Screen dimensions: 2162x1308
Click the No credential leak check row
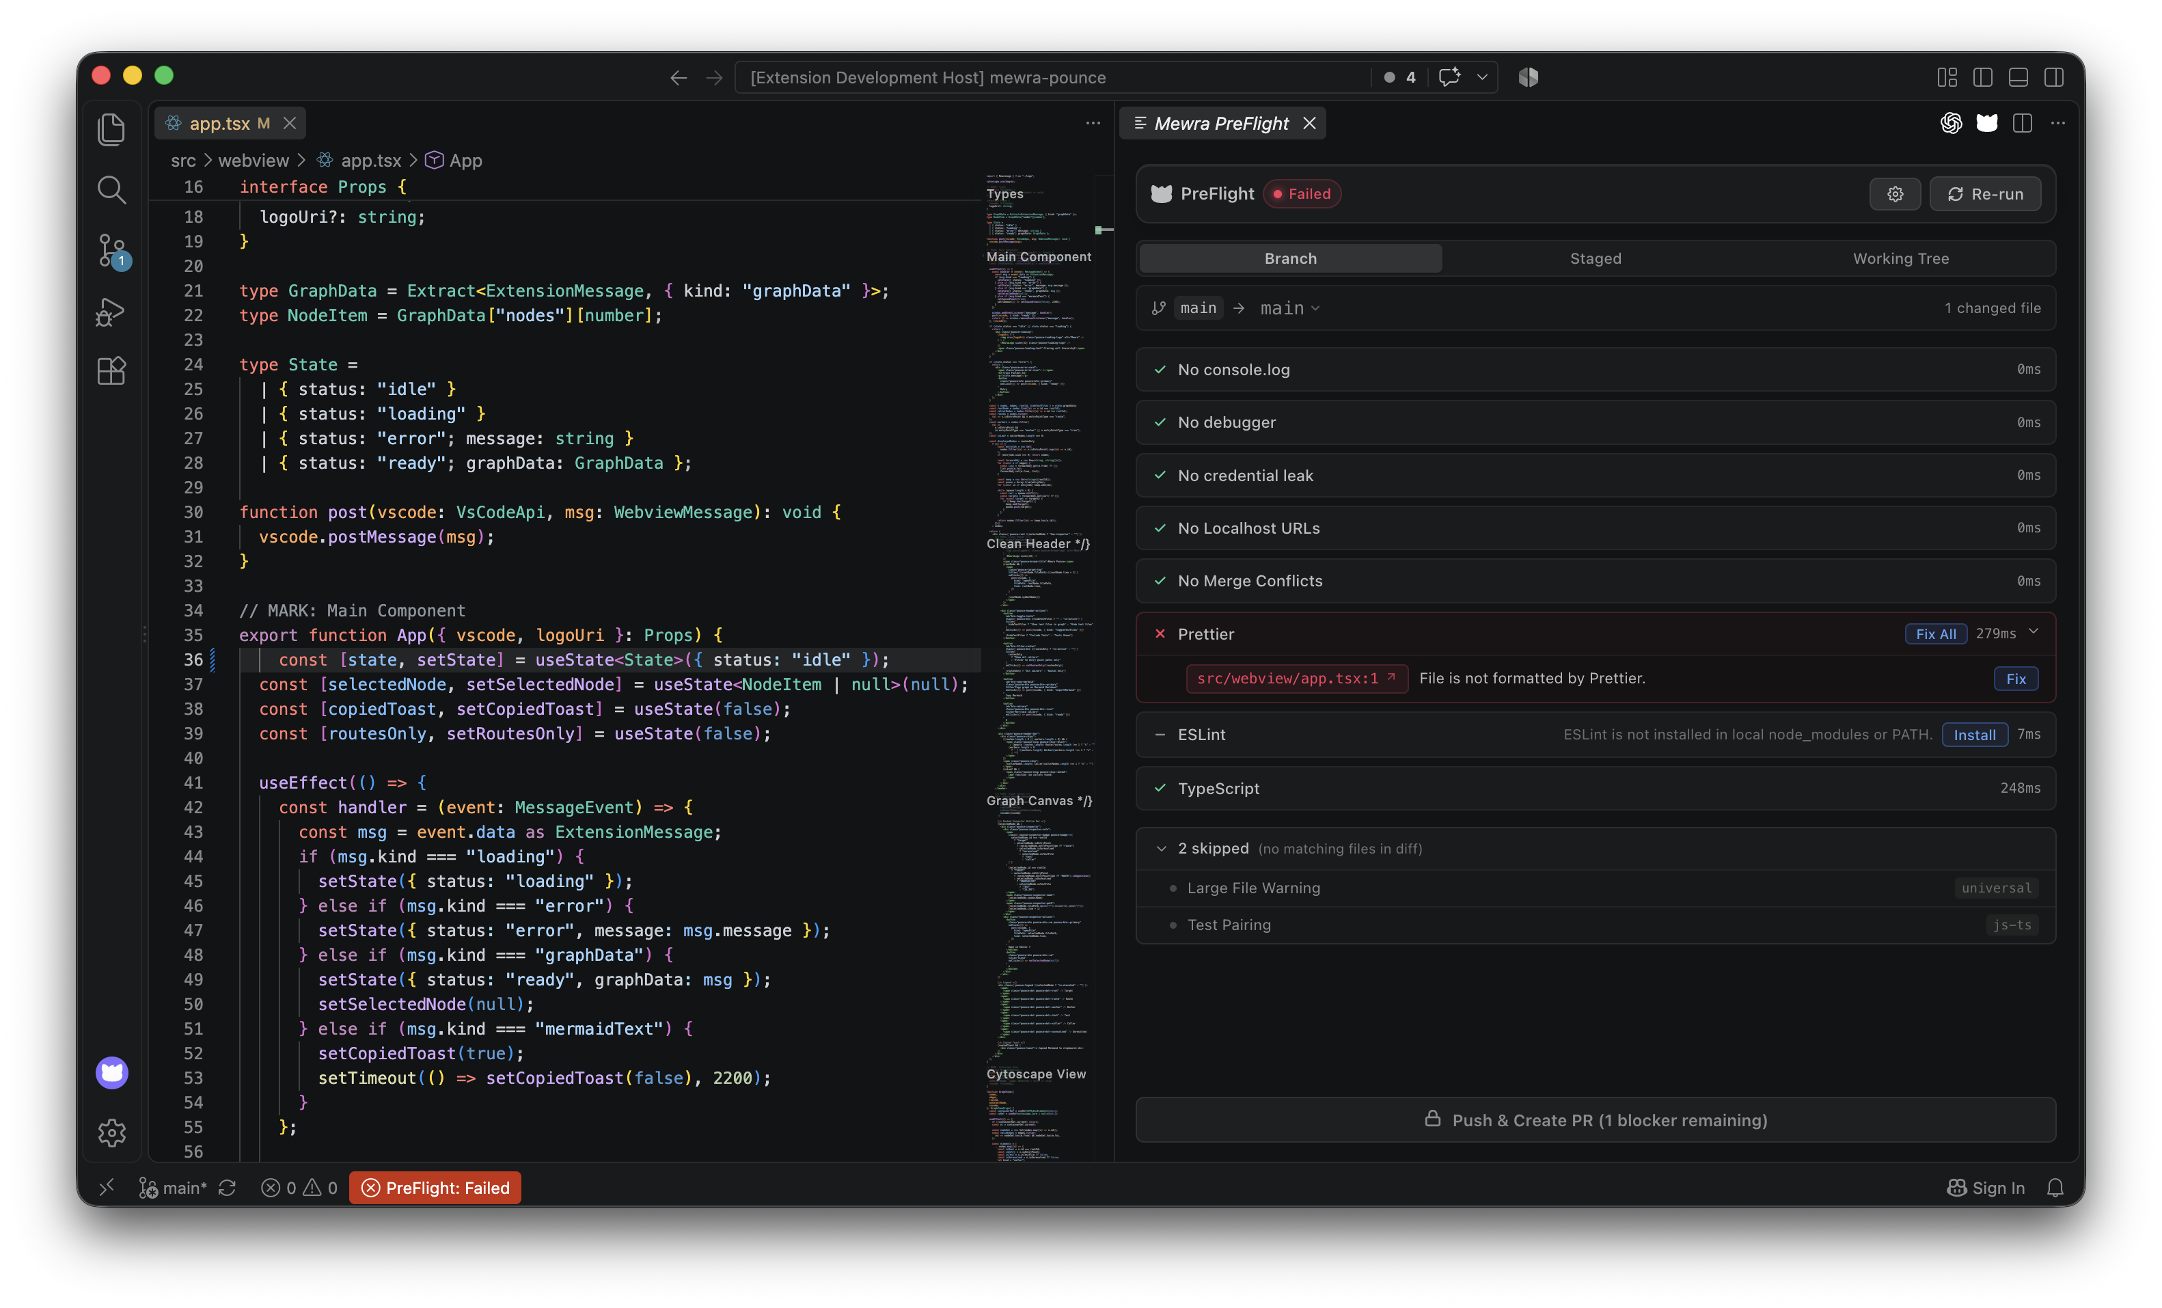[1595, 474]
